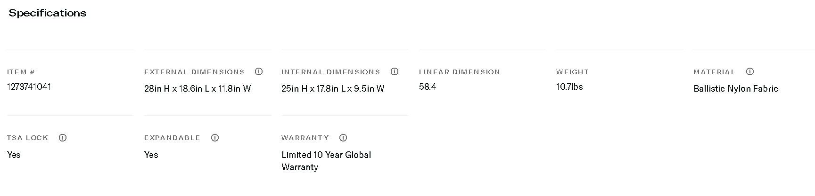Open the Expandable info icon

point(215,138)
